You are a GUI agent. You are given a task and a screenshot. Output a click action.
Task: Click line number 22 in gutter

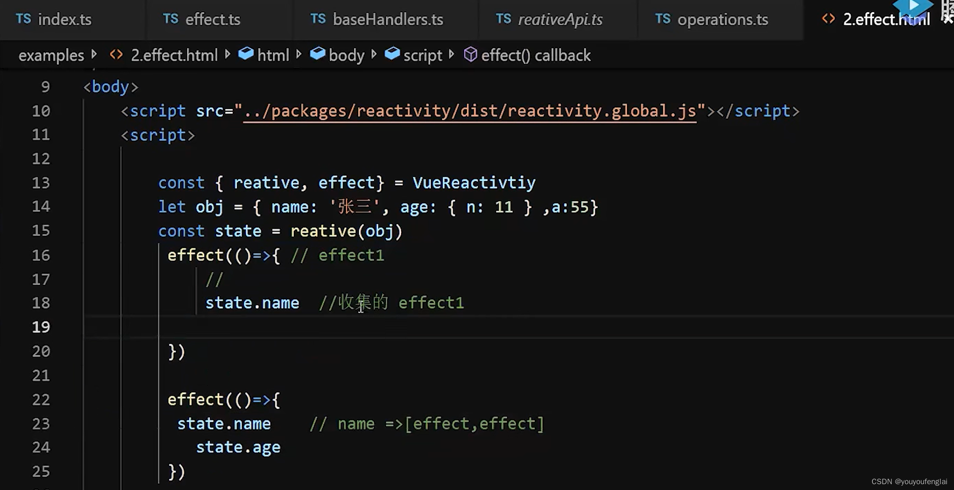tap(41, 399)
